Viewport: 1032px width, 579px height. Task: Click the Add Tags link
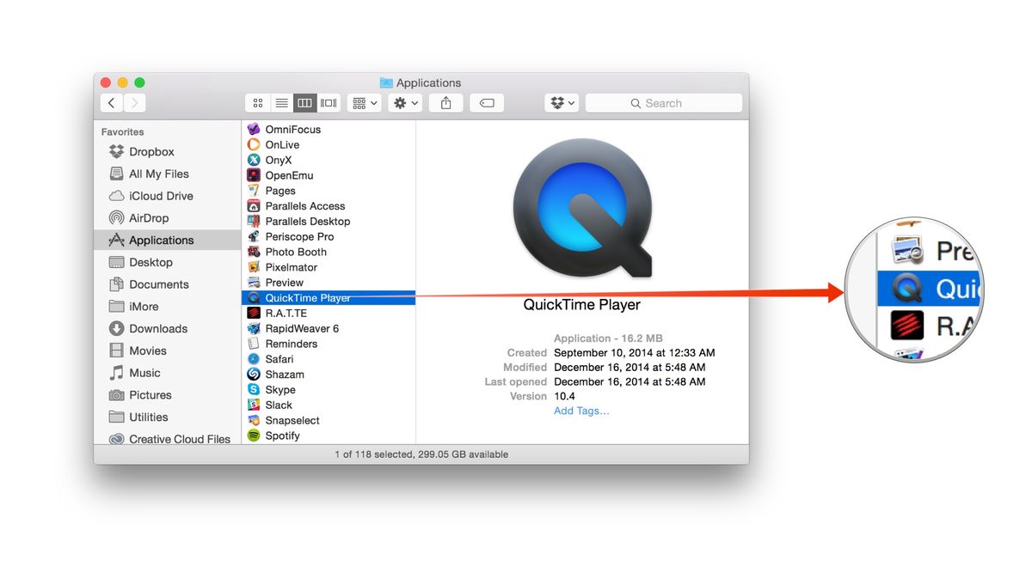(x=581, y=411)
